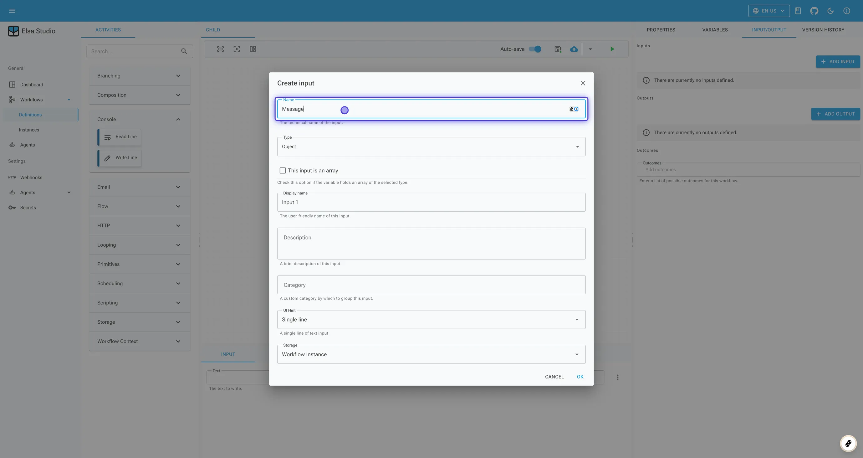Click the Description text area

(x=431, y=244)
